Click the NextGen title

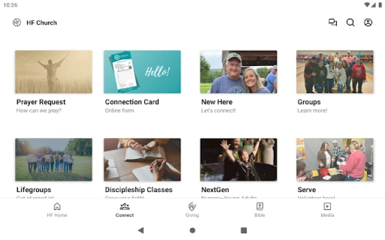[x=215, y=190]
